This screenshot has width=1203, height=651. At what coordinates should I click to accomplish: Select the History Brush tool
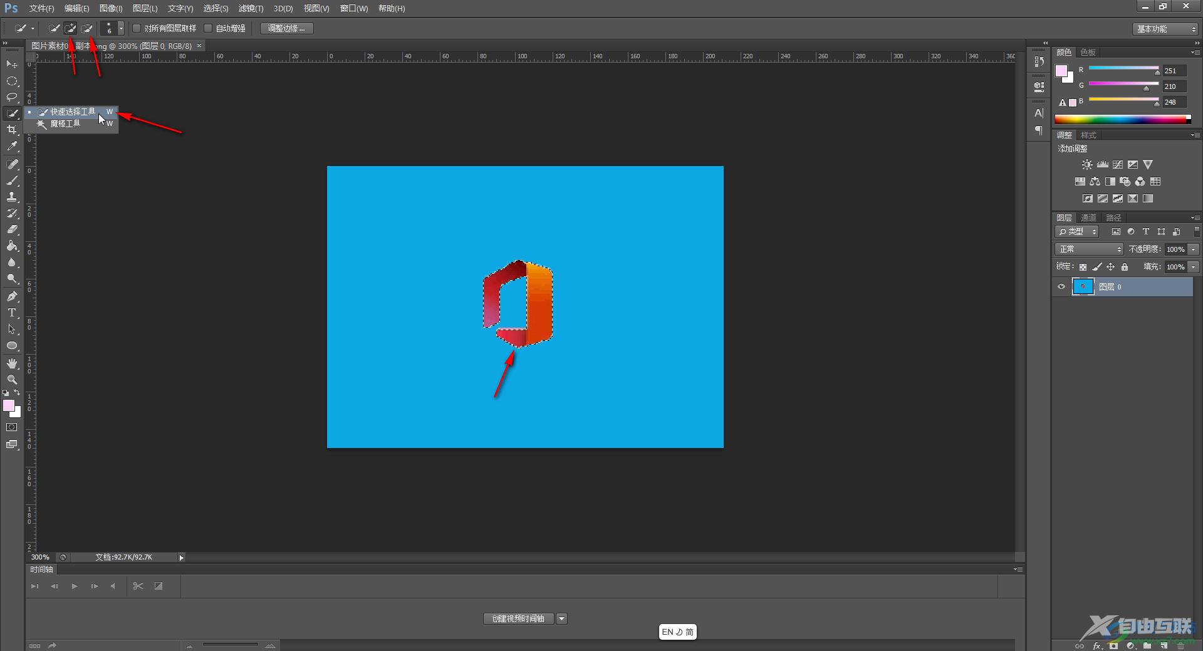point(12,213)
